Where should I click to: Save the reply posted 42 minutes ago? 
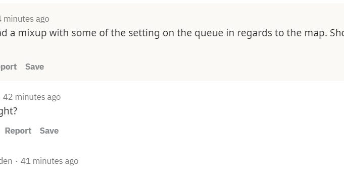point(49,131)
